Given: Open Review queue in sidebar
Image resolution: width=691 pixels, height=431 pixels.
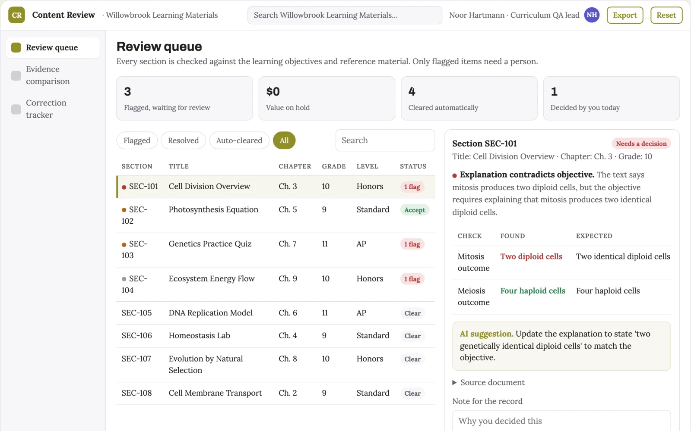Looking at the screenshot, I should click(53, 47).
